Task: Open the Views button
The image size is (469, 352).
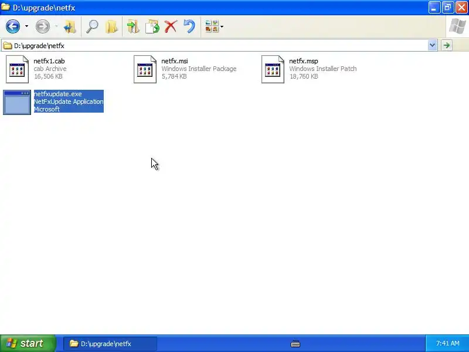Action: pyautogui.click(x=212, y=26)
